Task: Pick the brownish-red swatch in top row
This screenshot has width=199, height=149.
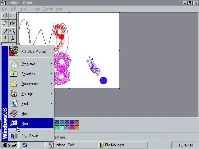Action: (77, 123)
